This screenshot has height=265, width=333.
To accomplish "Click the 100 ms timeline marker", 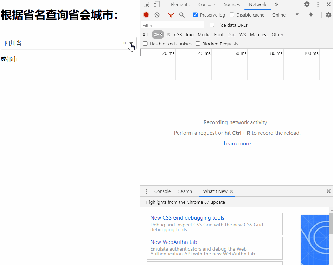I will click(311, 53).
